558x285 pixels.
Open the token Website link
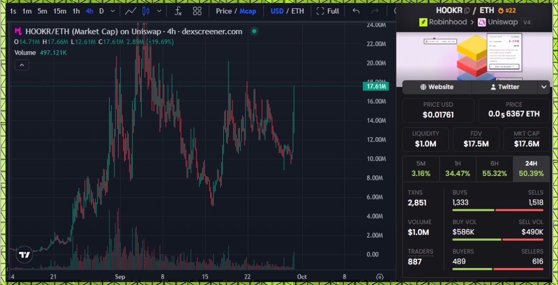click(437, 87)
